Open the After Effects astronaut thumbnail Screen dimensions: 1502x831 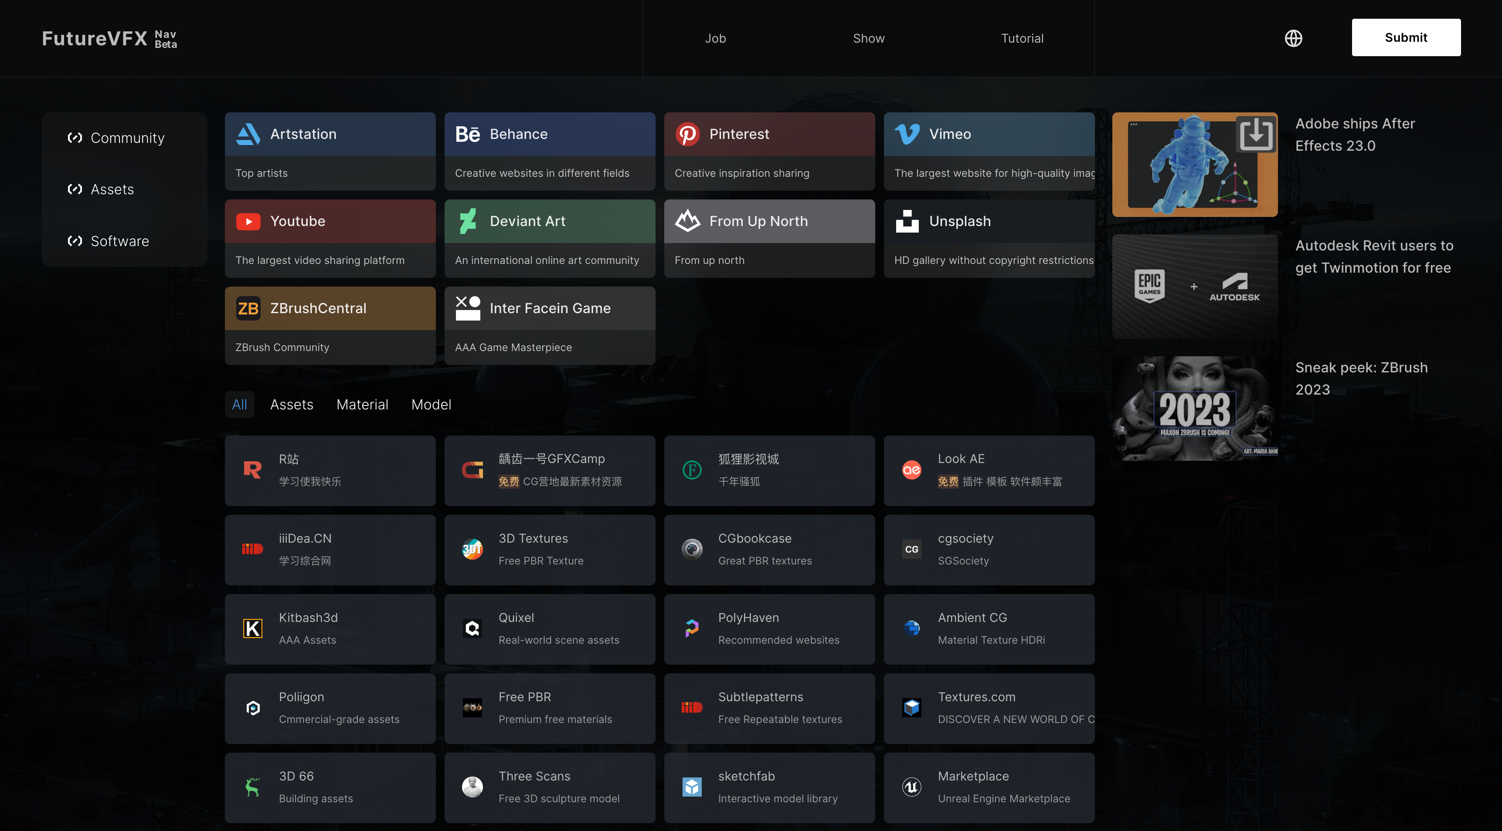click(1194, 164)
